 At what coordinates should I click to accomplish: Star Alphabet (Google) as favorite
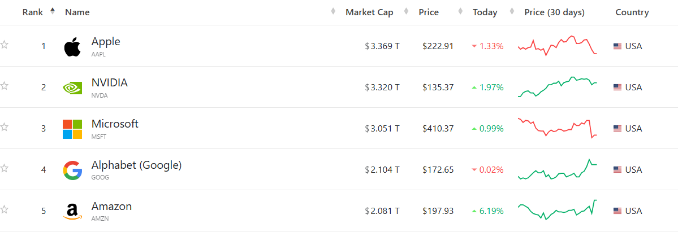coord(5,168)
